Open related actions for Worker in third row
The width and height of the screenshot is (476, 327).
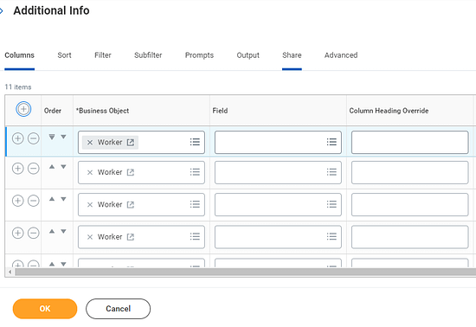[x=130, y=205]
